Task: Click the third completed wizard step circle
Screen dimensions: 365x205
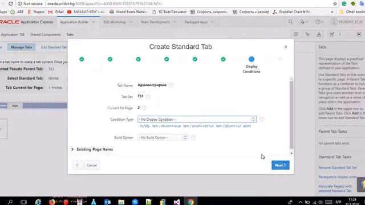Action: click(x=138, y=59)
